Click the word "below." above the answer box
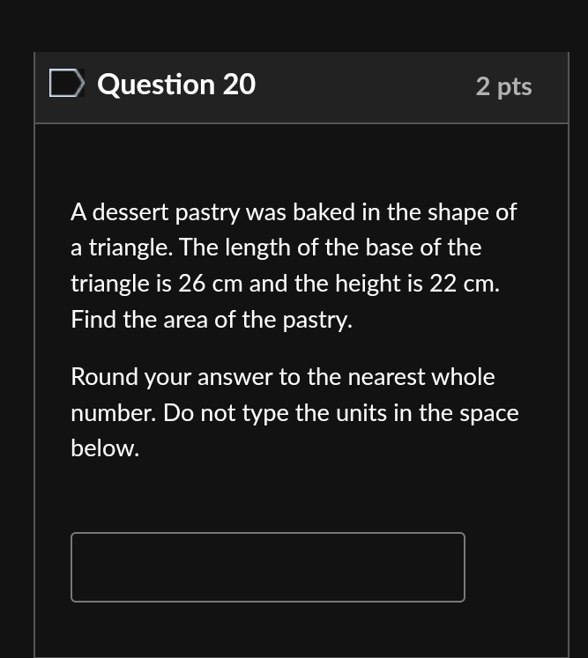 pos(105,449)
